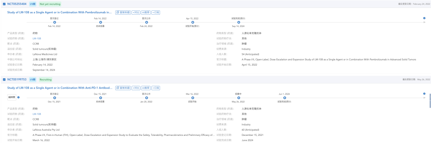Click the I/II期 phase tag beside NCT05255484
The height and width of the screenshot is (143, 431).
pyautogui.click(x=32, y=4)
